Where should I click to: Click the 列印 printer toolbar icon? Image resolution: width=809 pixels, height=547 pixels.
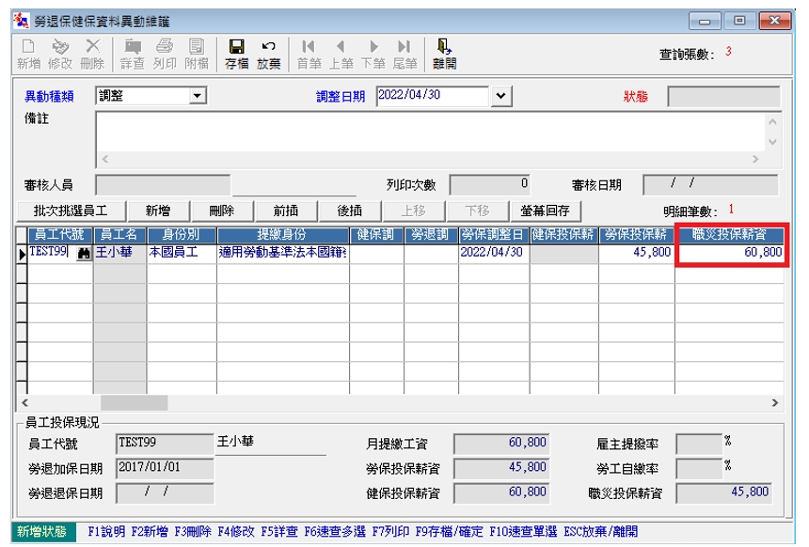(x=165, y=47)
